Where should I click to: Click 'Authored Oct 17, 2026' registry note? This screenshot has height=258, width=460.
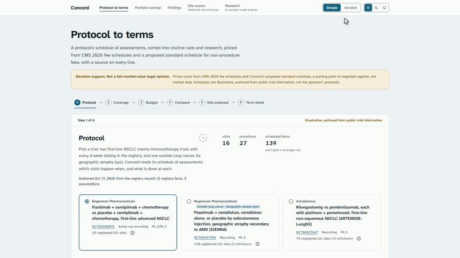pos(132,181)
